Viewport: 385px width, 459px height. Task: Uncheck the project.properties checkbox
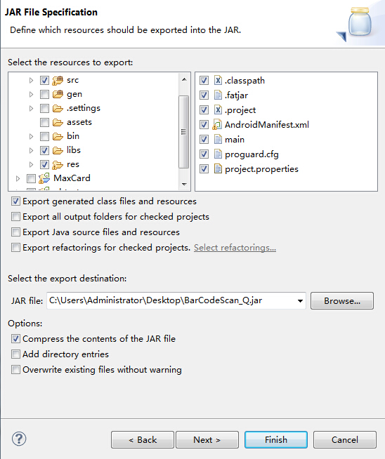click(204, 169)
